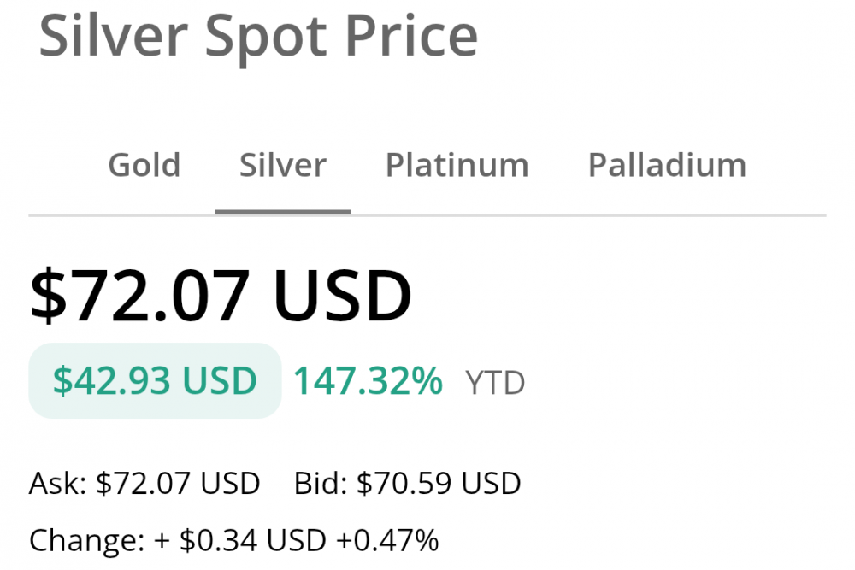The image size is (855, 570).
Task: Click "USD" beside the large spot price
Action: [x=342, y=296]
